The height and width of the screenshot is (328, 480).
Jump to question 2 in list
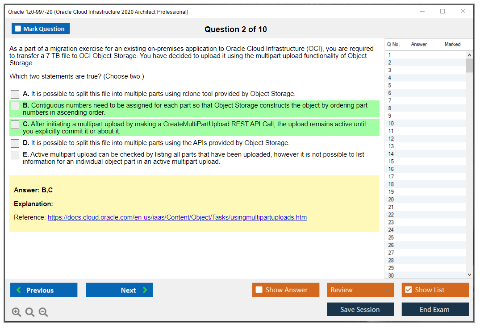(426, 63)
